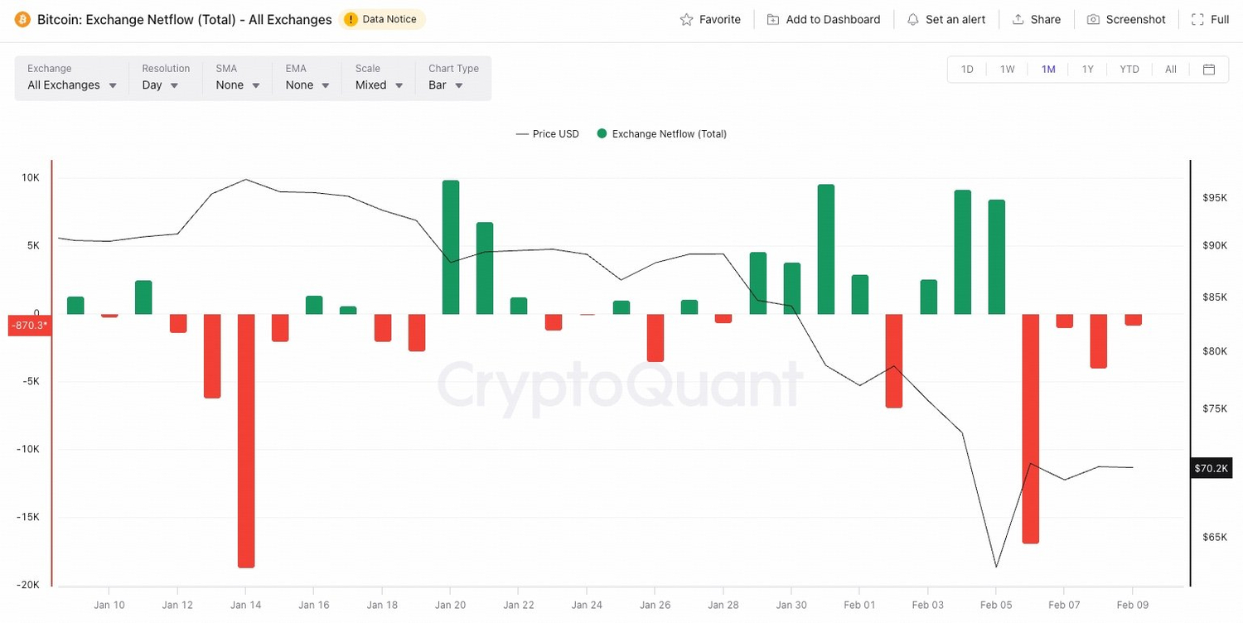The width and height of the screenshot is (1243, 623).
Task: Click the Favorite star icon
Action: pyautogui.click(x=686, y=19)
